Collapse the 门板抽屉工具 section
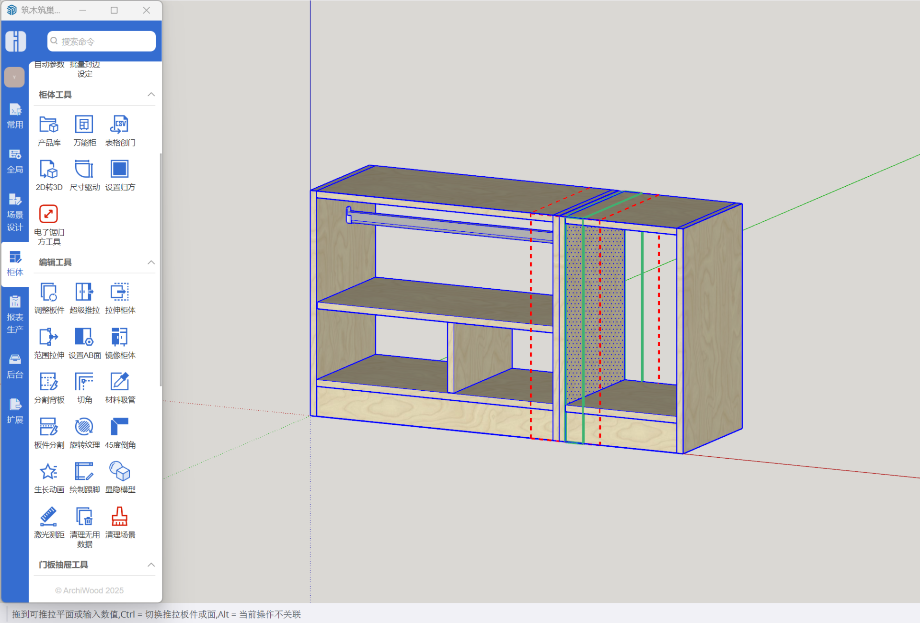Image resolution: width=920 pixels, height=623 pixels. 151,565
